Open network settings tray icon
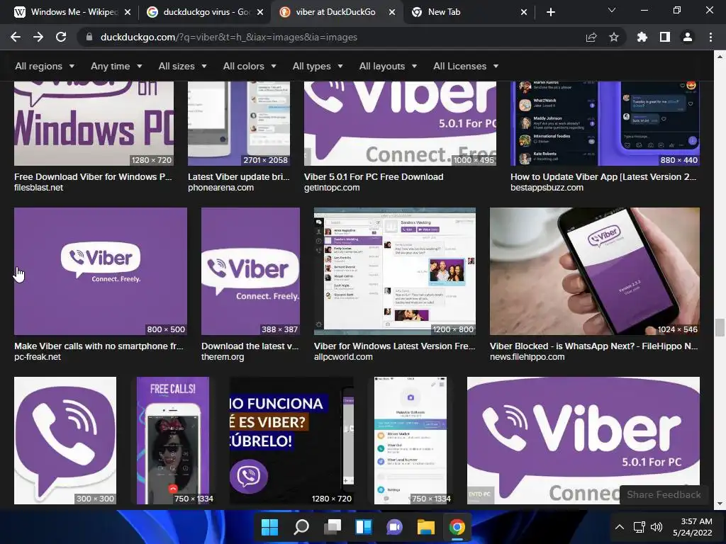Viewport: 726px width, 544px height. 640,527
